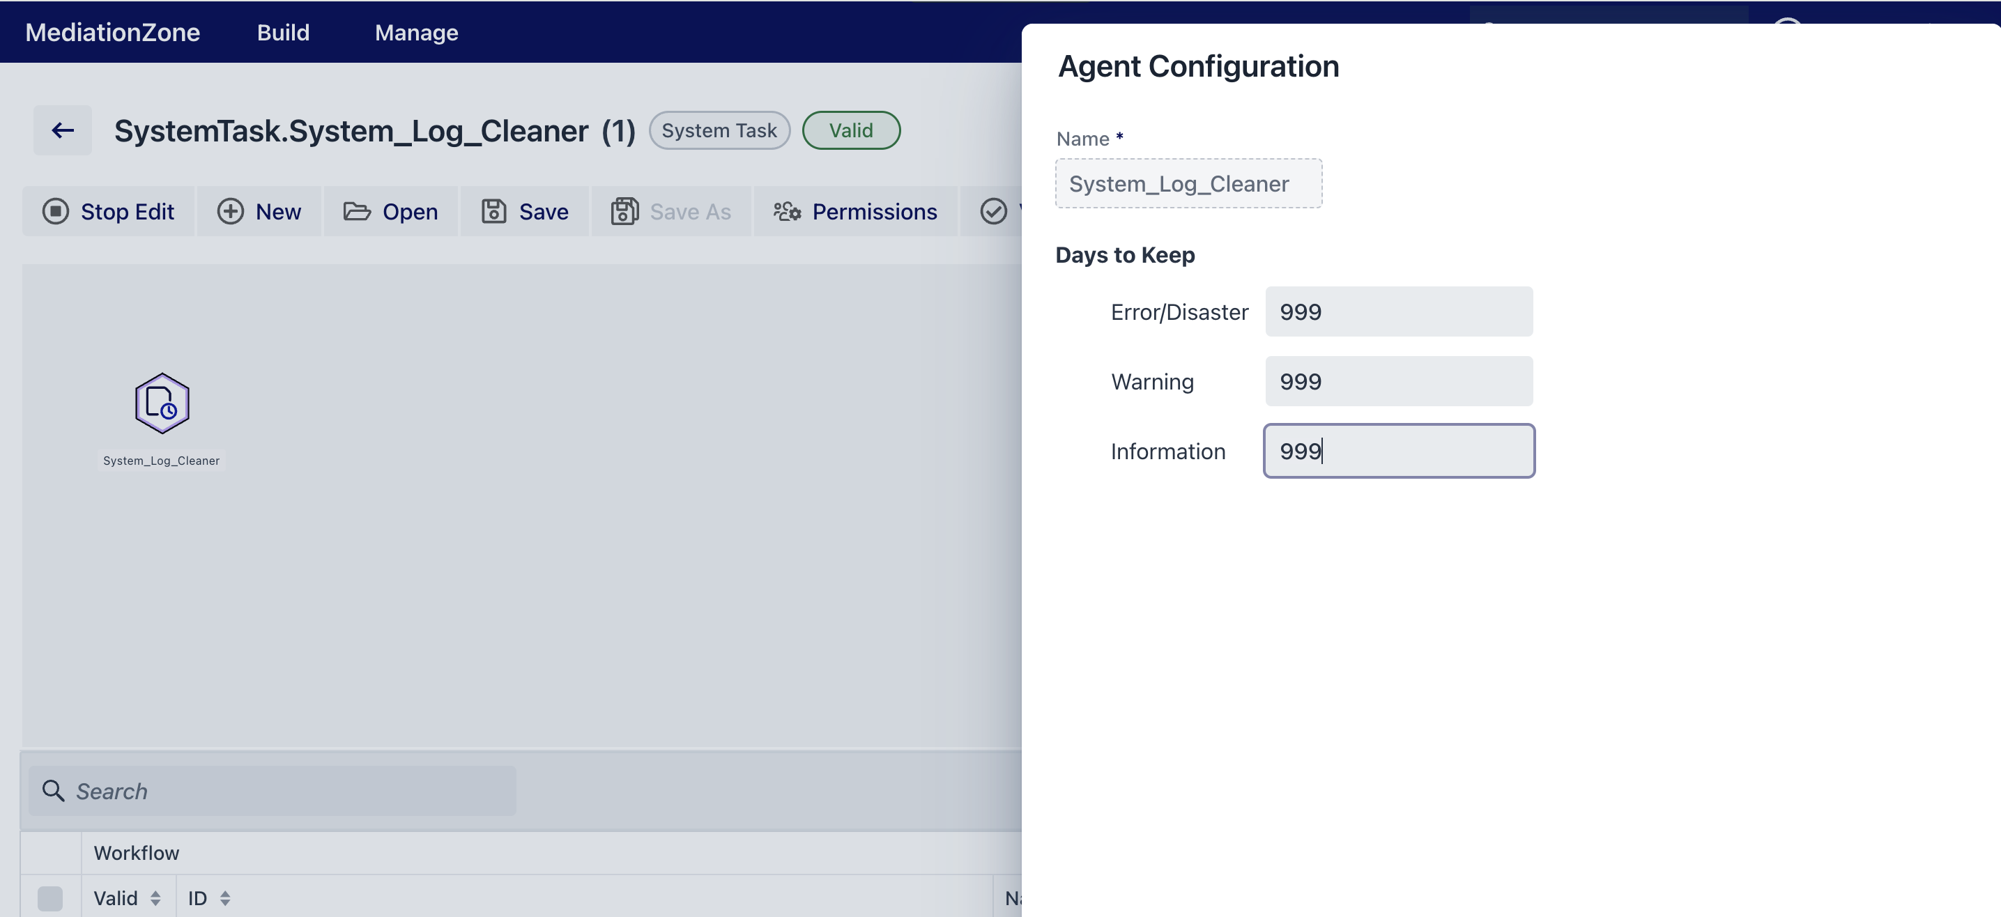The height and width of the screenshot is (917, 2001).
Task: Click the Warning days field
Action: click(1399, 381)
